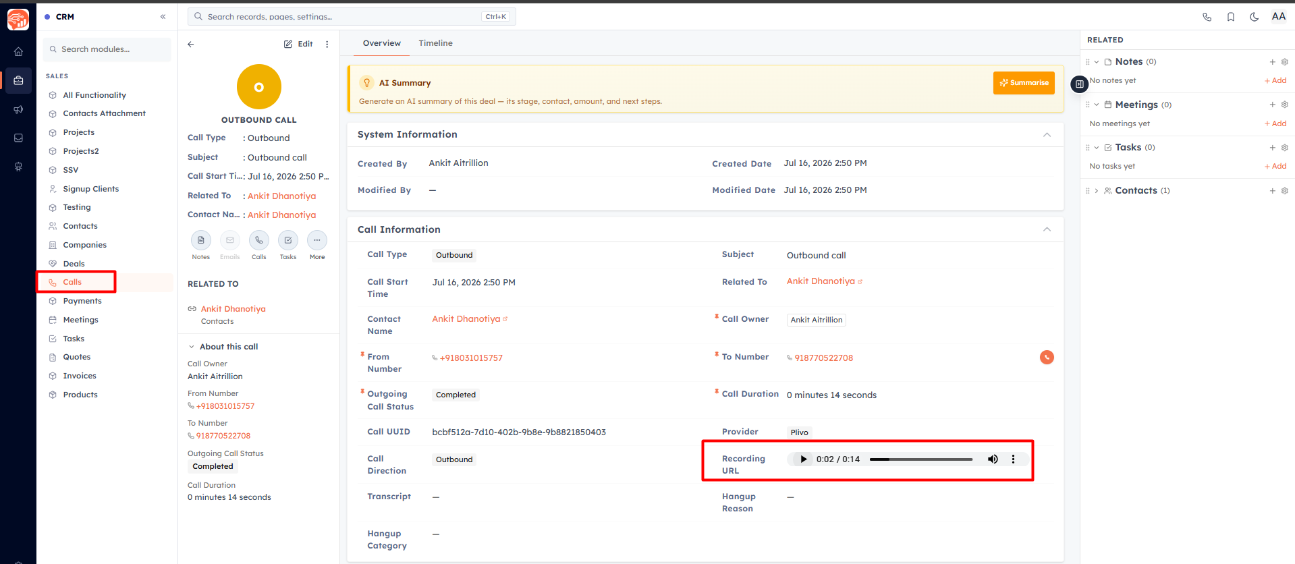Toggle the related panel collapse button
Viewport: 1295px width, 564px height.
click(1080, 84)
